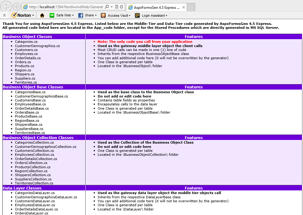Image resolution: width=303 pixels, height=215 pixels.
Task: Select the SuppliersCollection.cs file name
Action: (x=33, y=179)
